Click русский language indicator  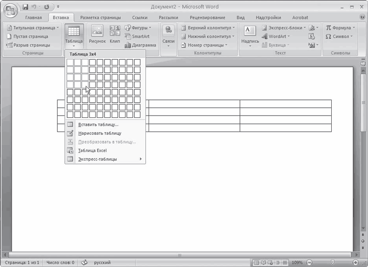(102, 262)
